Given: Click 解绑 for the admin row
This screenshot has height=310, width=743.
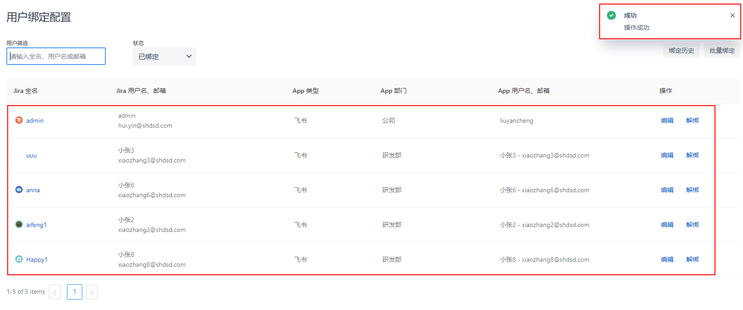Looking at the screenshot, I should [x=692, y=120].
